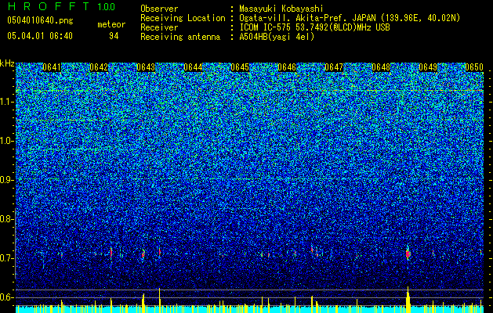493x313 pixels.
Task: Click the 0647 time marker
Action: [x=334, y=67]
